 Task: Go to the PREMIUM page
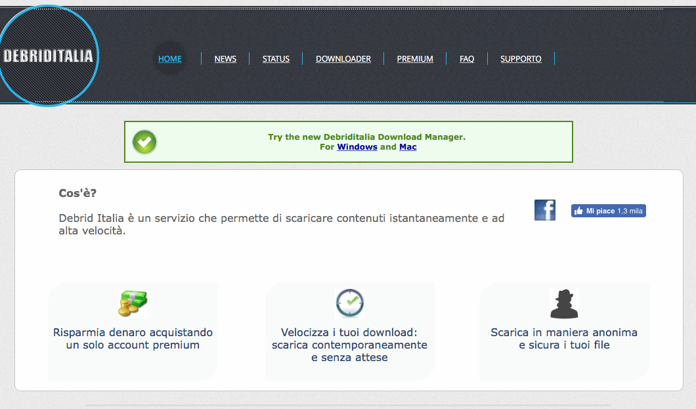point(415,58)
